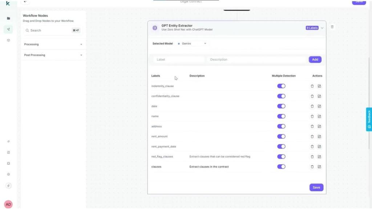Disable Multiple Detection for the date label
Screen dimensions: 372x216
pyautogui.click(x=282, y=106)
